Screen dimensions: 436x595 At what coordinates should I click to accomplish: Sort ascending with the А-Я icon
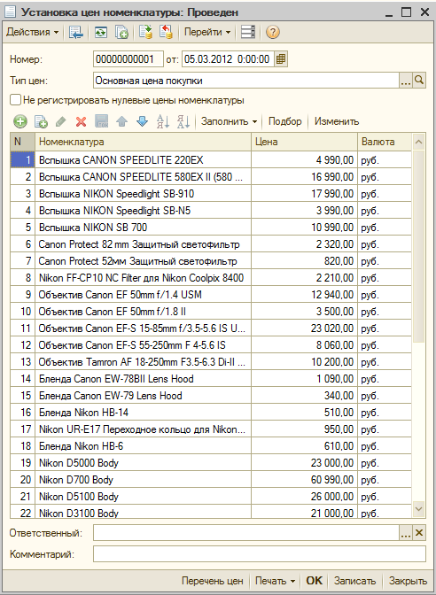tap(163, 122)
